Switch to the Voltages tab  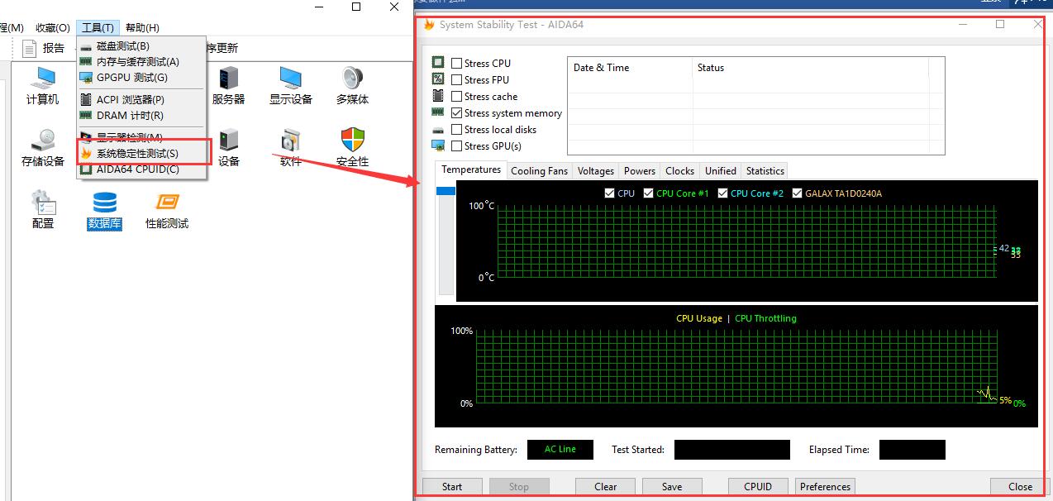596,171
